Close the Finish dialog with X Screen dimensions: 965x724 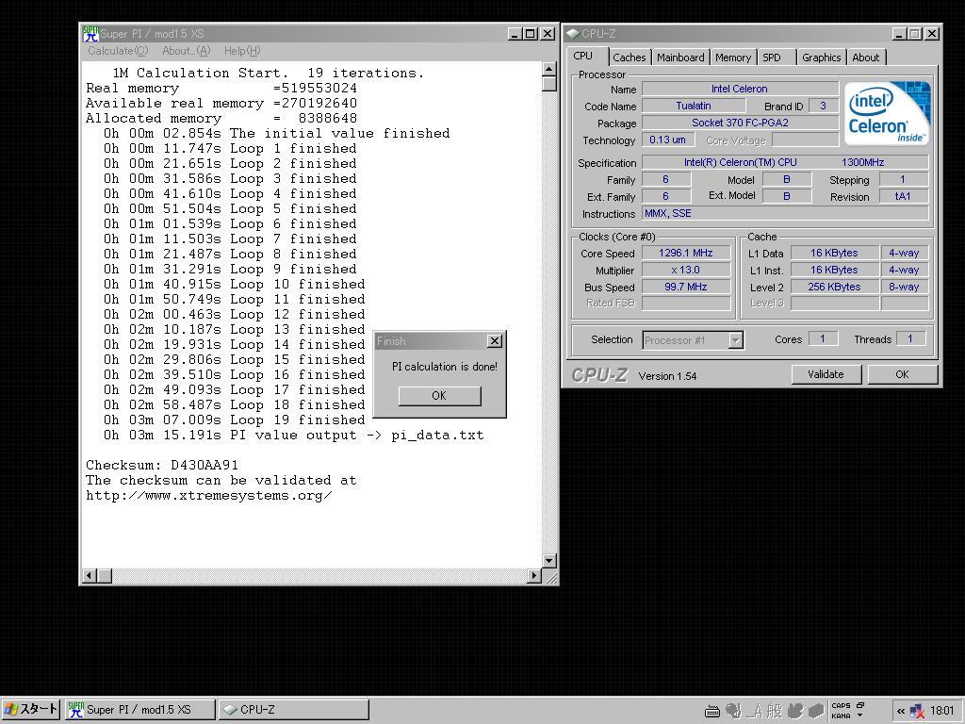coord(494,341)
